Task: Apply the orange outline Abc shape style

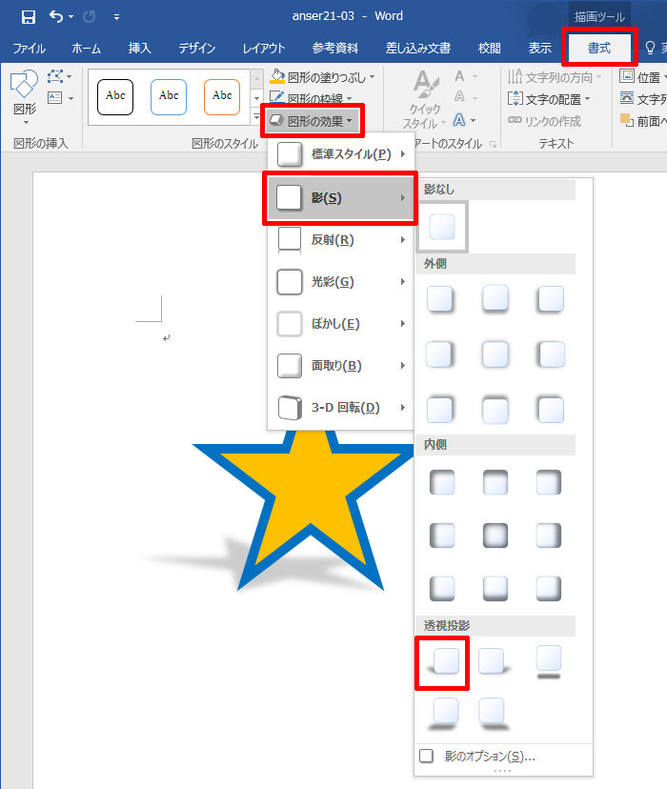Action: point(222,96)
